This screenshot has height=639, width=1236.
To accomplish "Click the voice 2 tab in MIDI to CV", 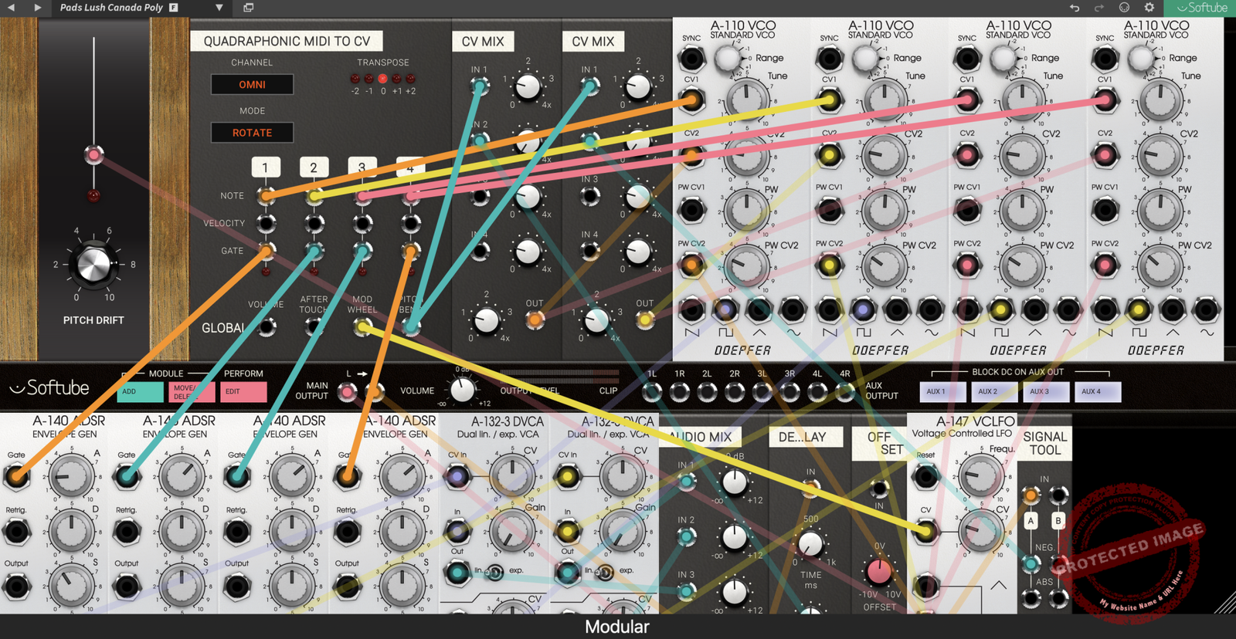I will [314, 167].
